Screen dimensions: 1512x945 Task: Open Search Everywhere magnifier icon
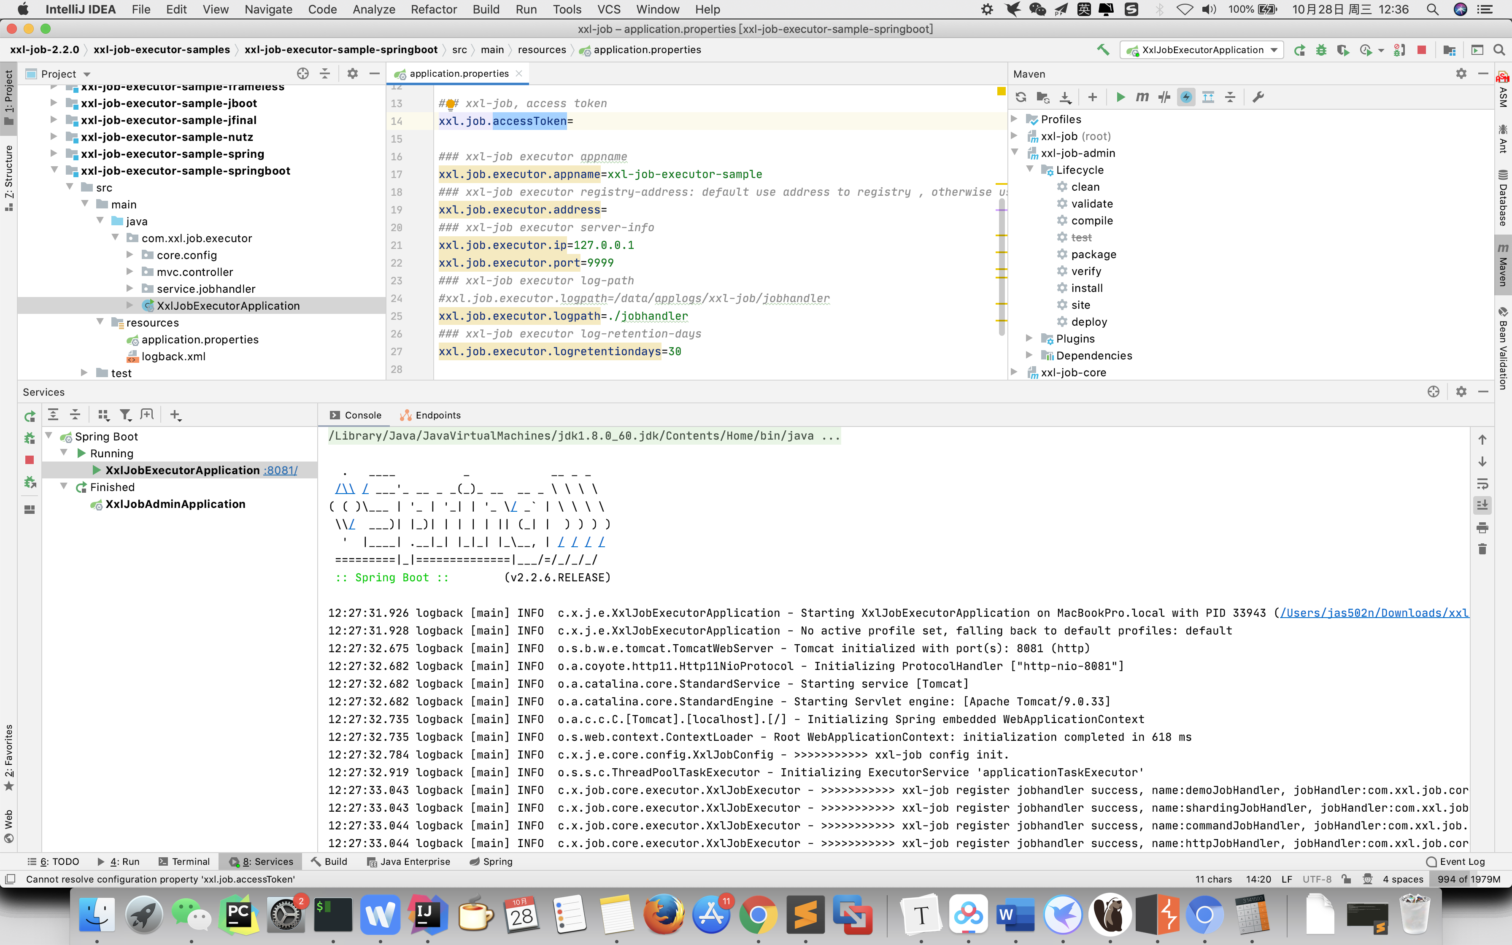tap(1498, 50)
